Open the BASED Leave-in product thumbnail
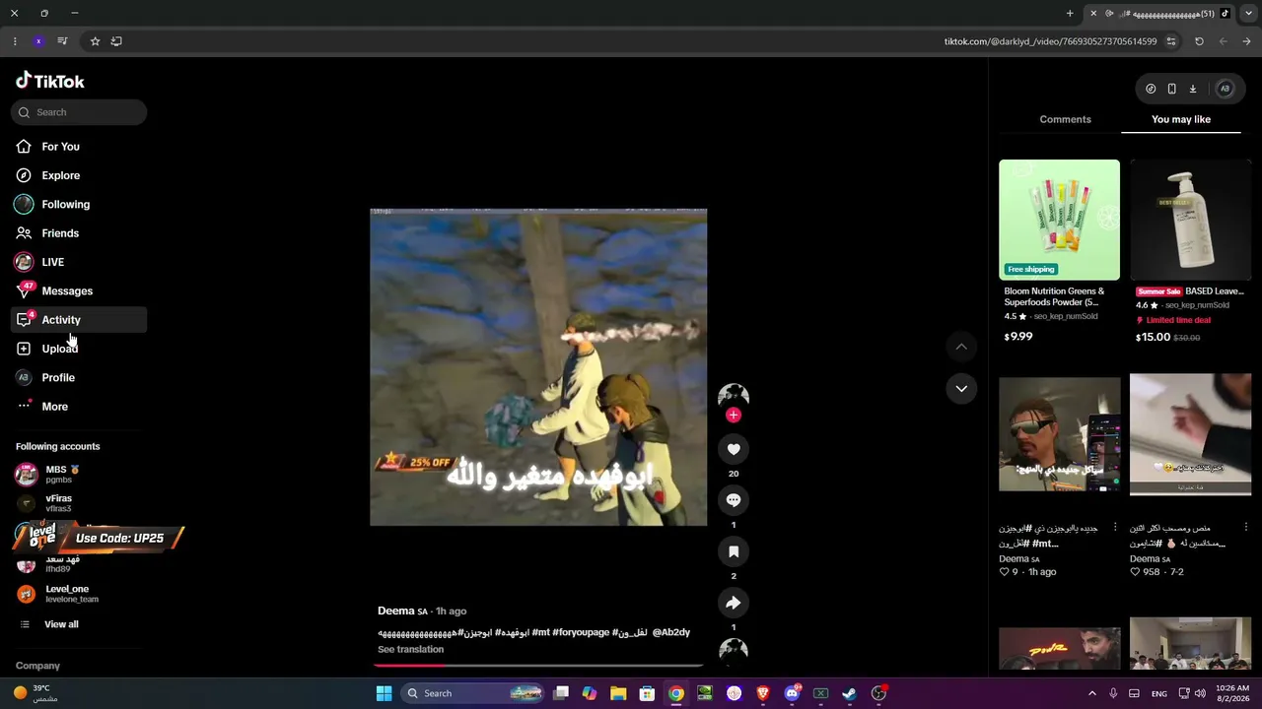 click(1190, 220)
